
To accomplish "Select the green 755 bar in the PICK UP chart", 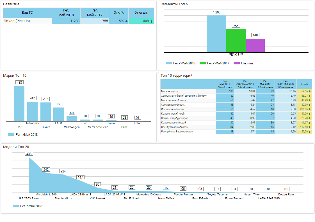I will [236, 41].
